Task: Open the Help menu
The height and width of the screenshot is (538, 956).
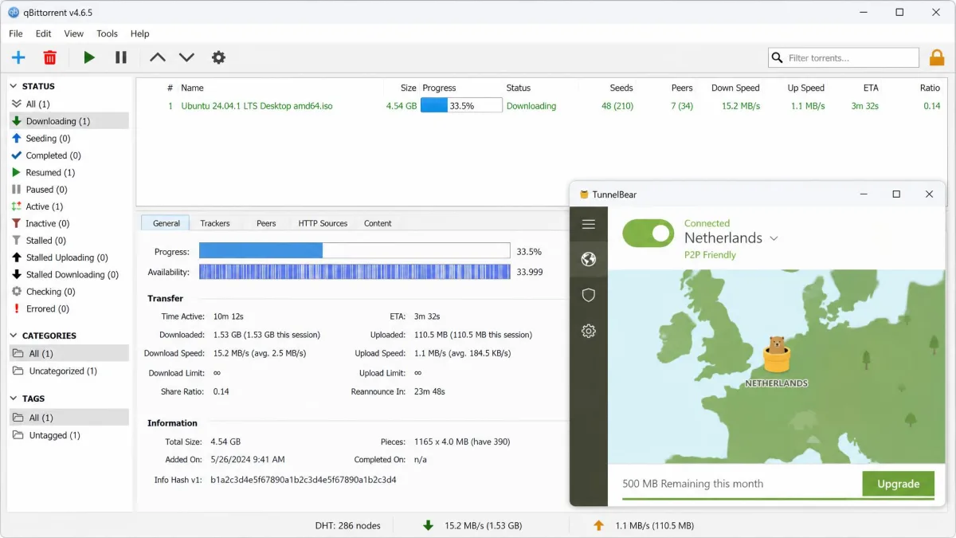Action: click(139, 33)
